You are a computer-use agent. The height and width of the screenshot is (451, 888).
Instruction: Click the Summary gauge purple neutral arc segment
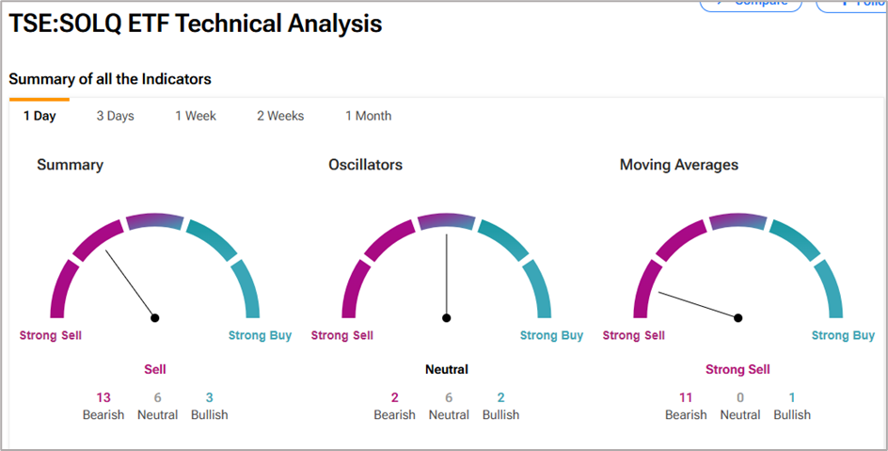coord(154,220)
